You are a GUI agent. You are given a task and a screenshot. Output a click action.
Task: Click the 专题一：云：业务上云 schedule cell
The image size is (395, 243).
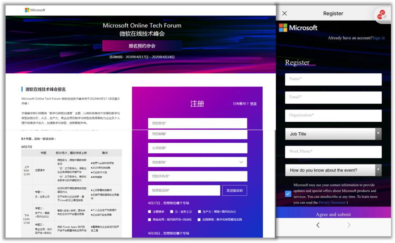click(42, 194)
